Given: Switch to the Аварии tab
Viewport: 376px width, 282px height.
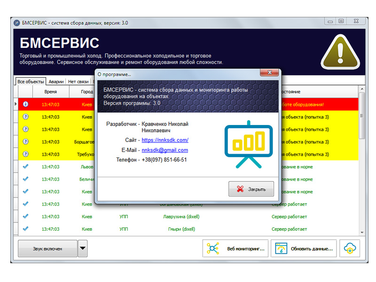Looking at the screenshot, I should coord(56,81).
